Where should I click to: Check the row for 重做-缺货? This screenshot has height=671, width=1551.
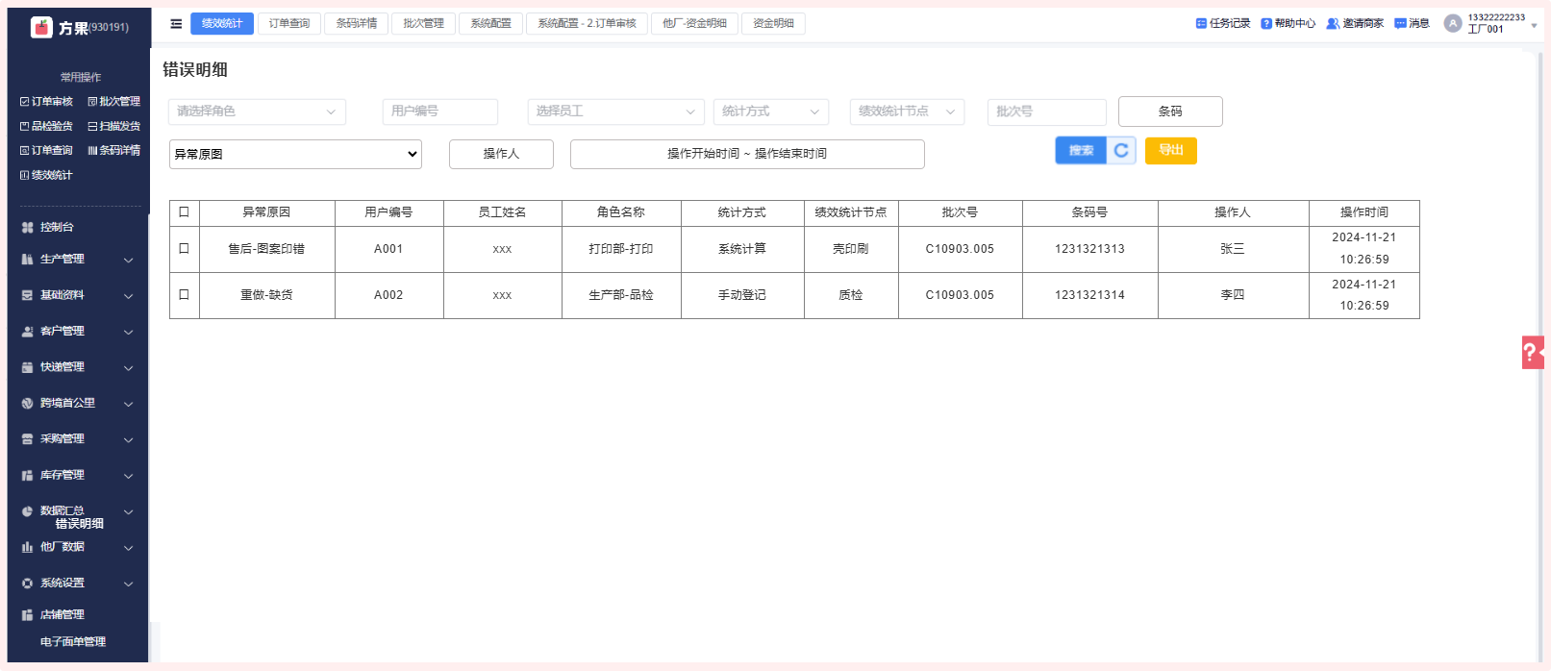tap(184, 295)
